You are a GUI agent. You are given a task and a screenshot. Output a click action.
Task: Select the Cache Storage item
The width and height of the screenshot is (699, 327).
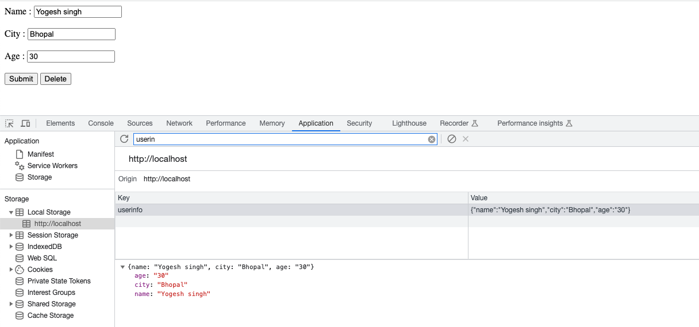[x=51, y=316]
